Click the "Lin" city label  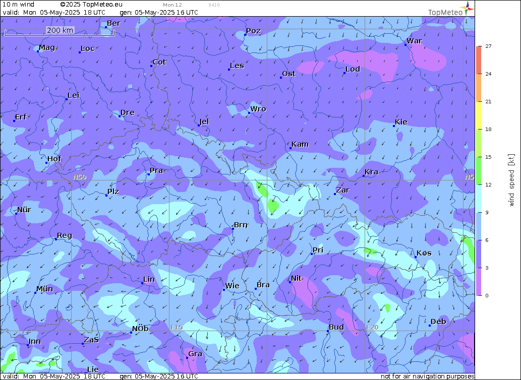click(x=149, y=279)
